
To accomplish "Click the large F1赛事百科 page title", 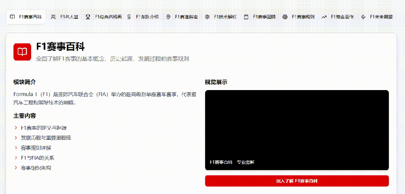I will pyautogui.click(x=60, y=47).
